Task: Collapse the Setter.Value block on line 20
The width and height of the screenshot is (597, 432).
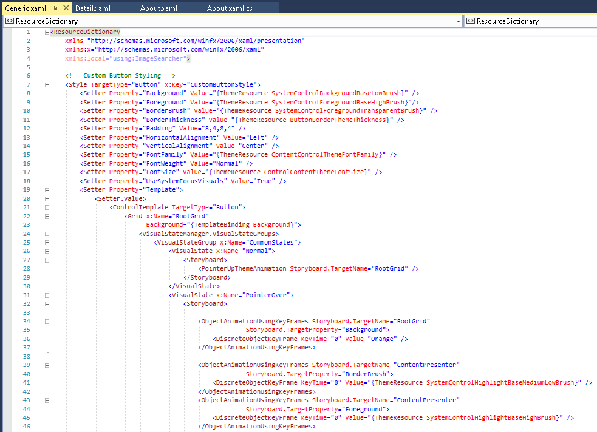Action: (47, 198)
